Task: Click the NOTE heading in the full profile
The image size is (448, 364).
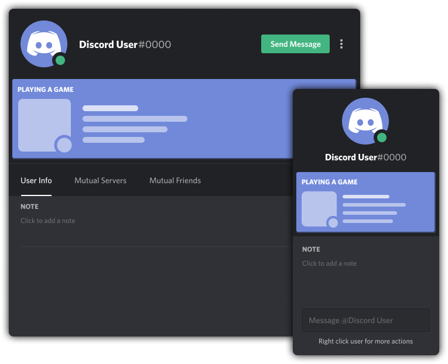Action: 29,207
